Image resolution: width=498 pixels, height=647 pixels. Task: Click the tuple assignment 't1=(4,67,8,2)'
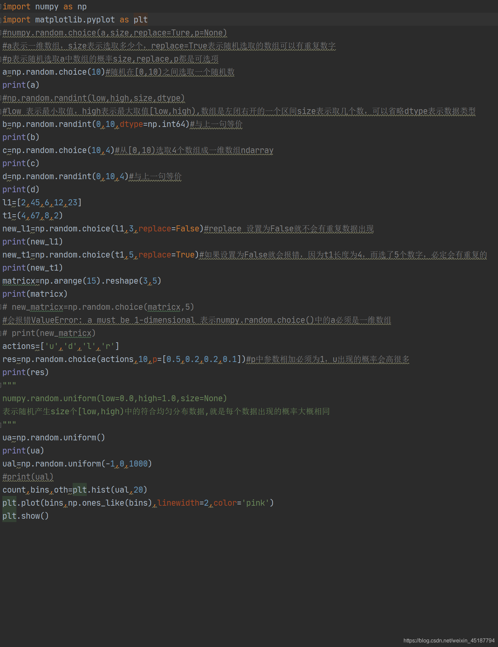pyautogui.click(x=32, y=216)
